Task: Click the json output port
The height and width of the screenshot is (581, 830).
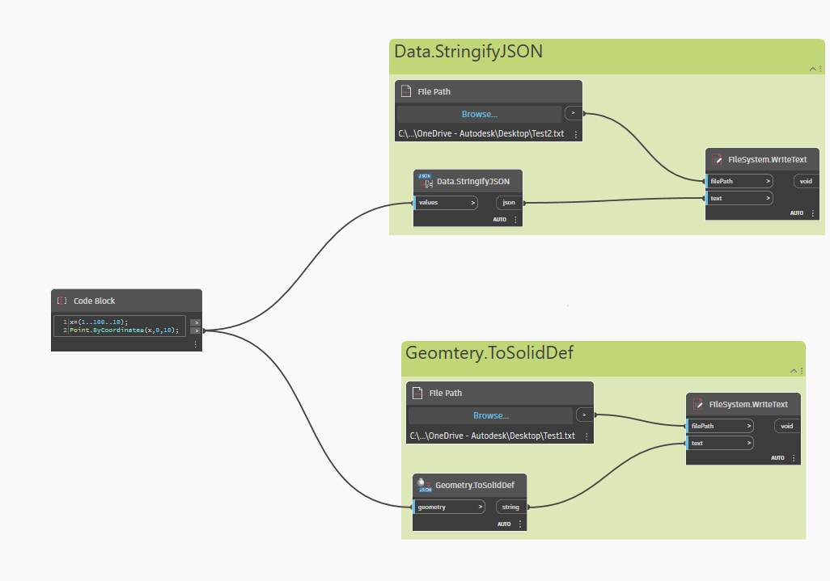Action: [x=509, y=202]
